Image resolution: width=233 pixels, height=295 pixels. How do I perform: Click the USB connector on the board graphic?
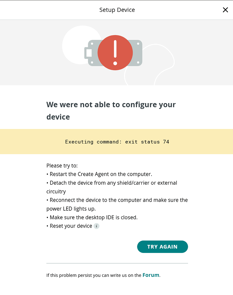88,53
